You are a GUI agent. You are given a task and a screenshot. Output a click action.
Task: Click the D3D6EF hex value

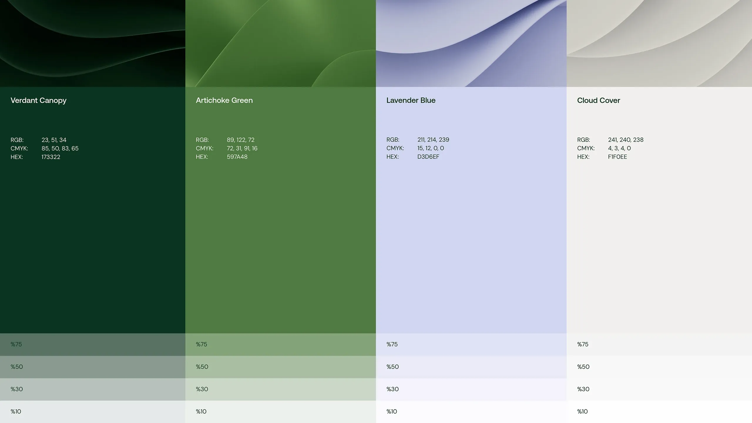coord(428,157)
